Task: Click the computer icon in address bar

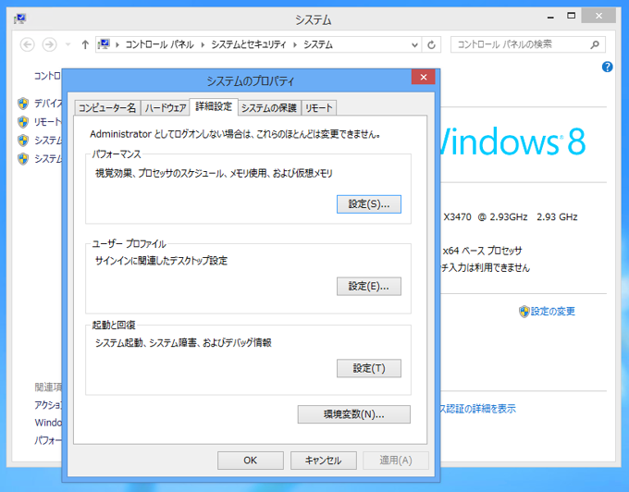Action: (x=104, y=44)
